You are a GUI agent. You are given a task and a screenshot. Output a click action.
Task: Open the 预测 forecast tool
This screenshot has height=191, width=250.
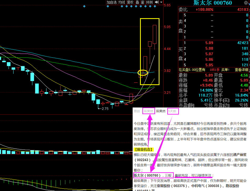(149, 2)
